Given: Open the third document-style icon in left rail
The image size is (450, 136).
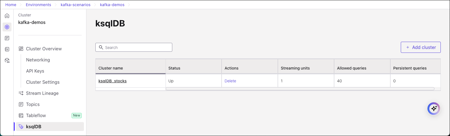Looking at the screenshot, I should (x=7, y=38).
